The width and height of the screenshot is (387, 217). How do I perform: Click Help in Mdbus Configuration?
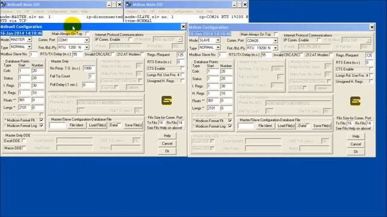356,136
